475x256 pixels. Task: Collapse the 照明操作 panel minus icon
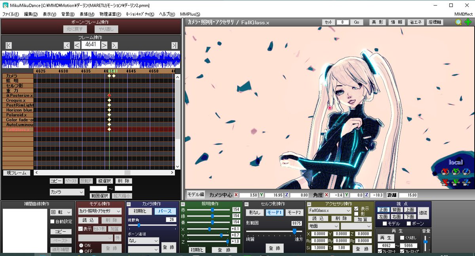coord(182,204)
